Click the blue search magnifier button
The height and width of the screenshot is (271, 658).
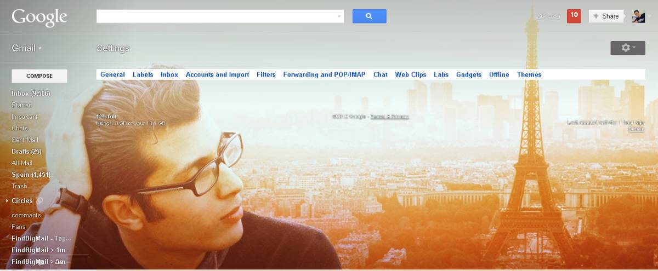point(369,16)
